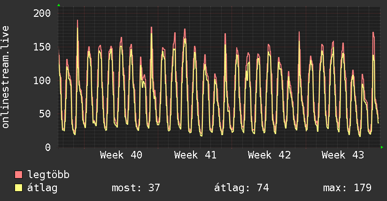Select the átlag legend label next to yellow swatch
387x201 pixels.
click(x=42, y=188)
